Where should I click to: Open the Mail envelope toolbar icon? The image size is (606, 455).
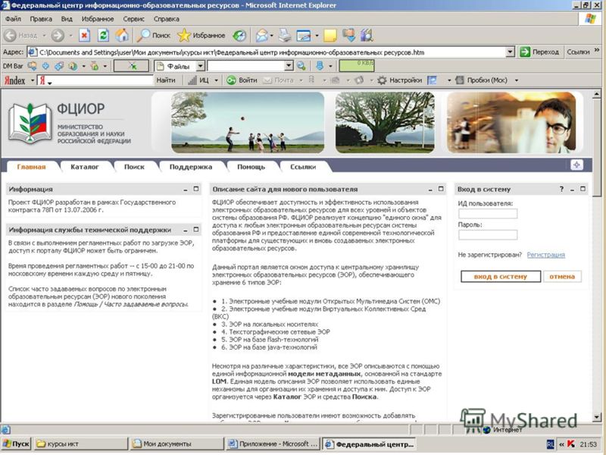pyautogui.click(x=261, y=36)
